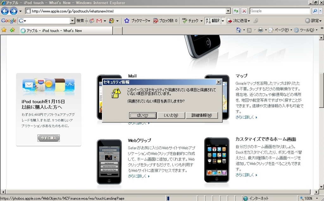Click the ブロック数: 0 popup blocker button

click(165, 21)
